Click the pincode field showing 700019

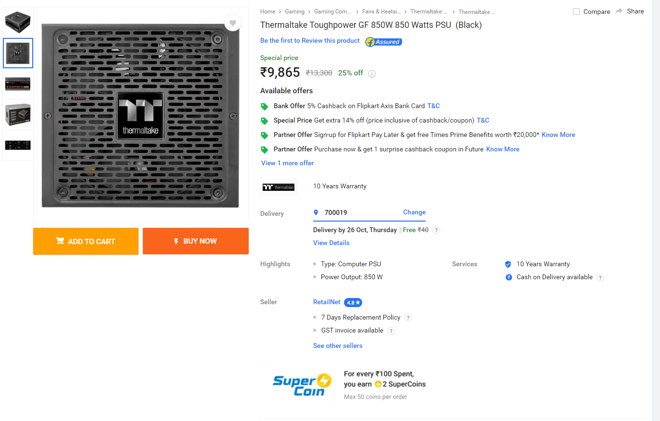coord(369,212)
